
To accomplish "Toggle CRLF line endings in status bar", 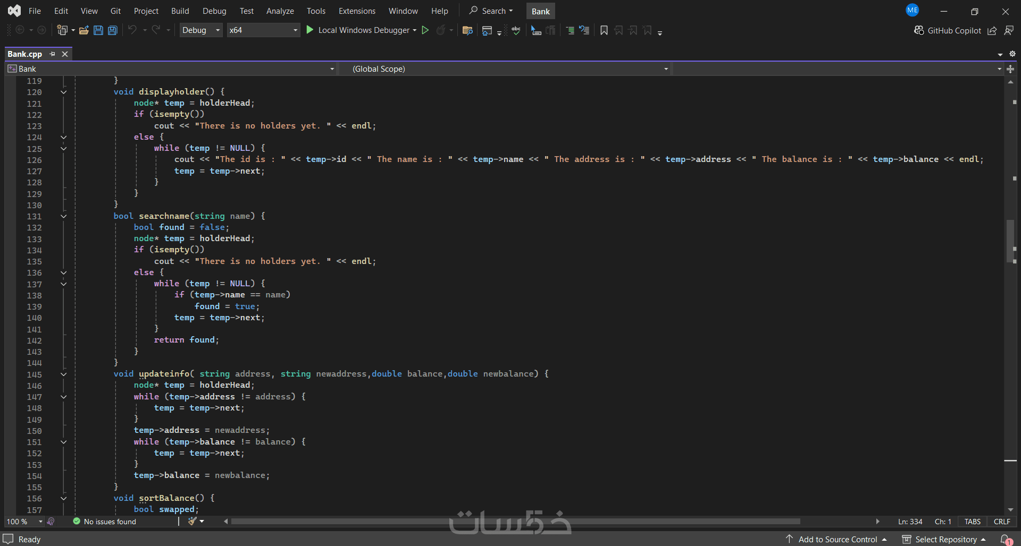I will 1002,522.
